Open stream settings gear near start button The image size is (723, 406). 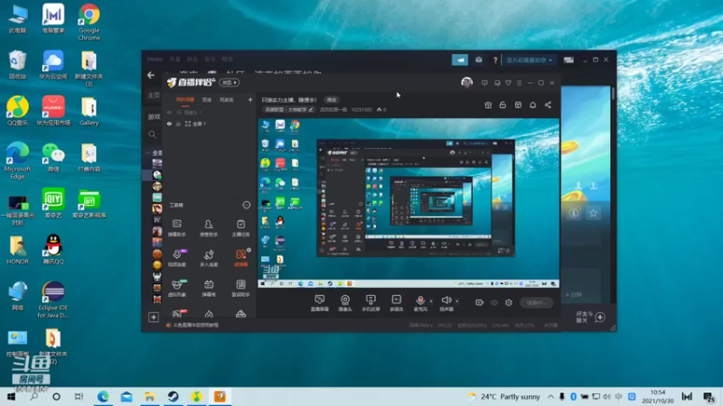[x=509, y=302]
